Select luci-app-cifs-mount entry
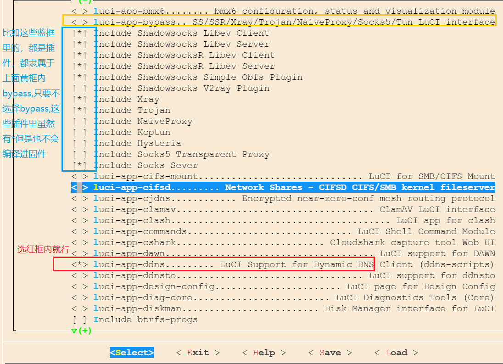This screenshot has height=364, width=503. tap(283, 176)
